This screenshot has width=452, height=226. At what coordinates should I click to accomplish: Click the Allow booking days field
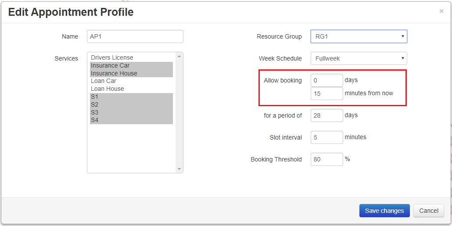tap(327, 80)
